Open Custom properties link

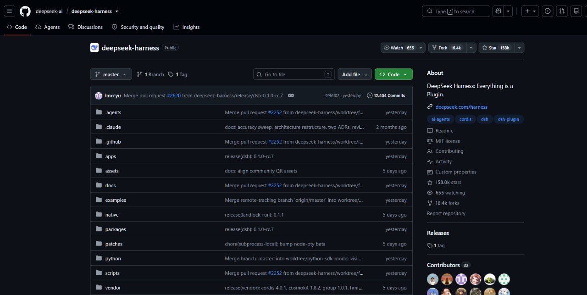[452, 172]
